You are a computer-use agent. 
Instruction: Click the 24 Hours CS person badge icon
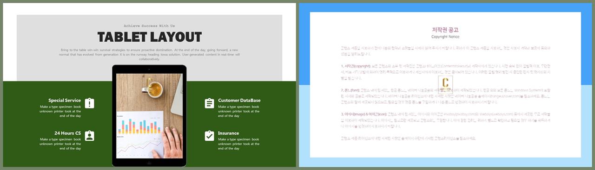pos(90,135)
